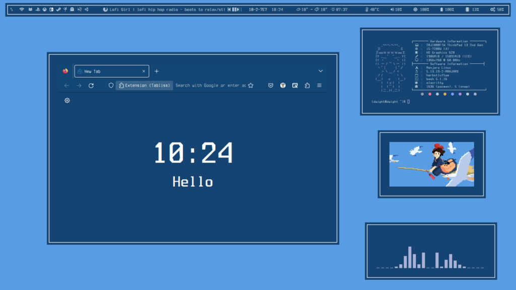
Task: Select the New Tab tab
Action: pos(111,71)
